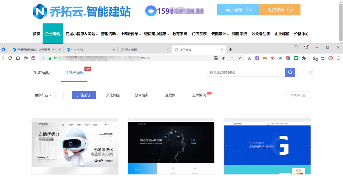Open the three-dots menu in the address bar
343x180 pixels.
231,58
